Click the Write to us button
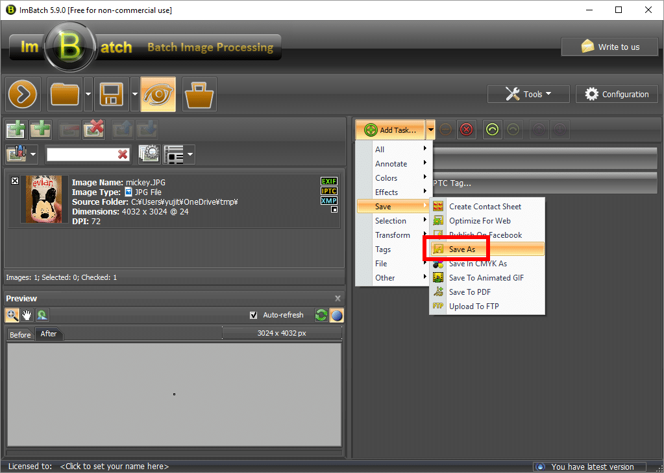This screenshot has width=664, height=473. (609, 47)
